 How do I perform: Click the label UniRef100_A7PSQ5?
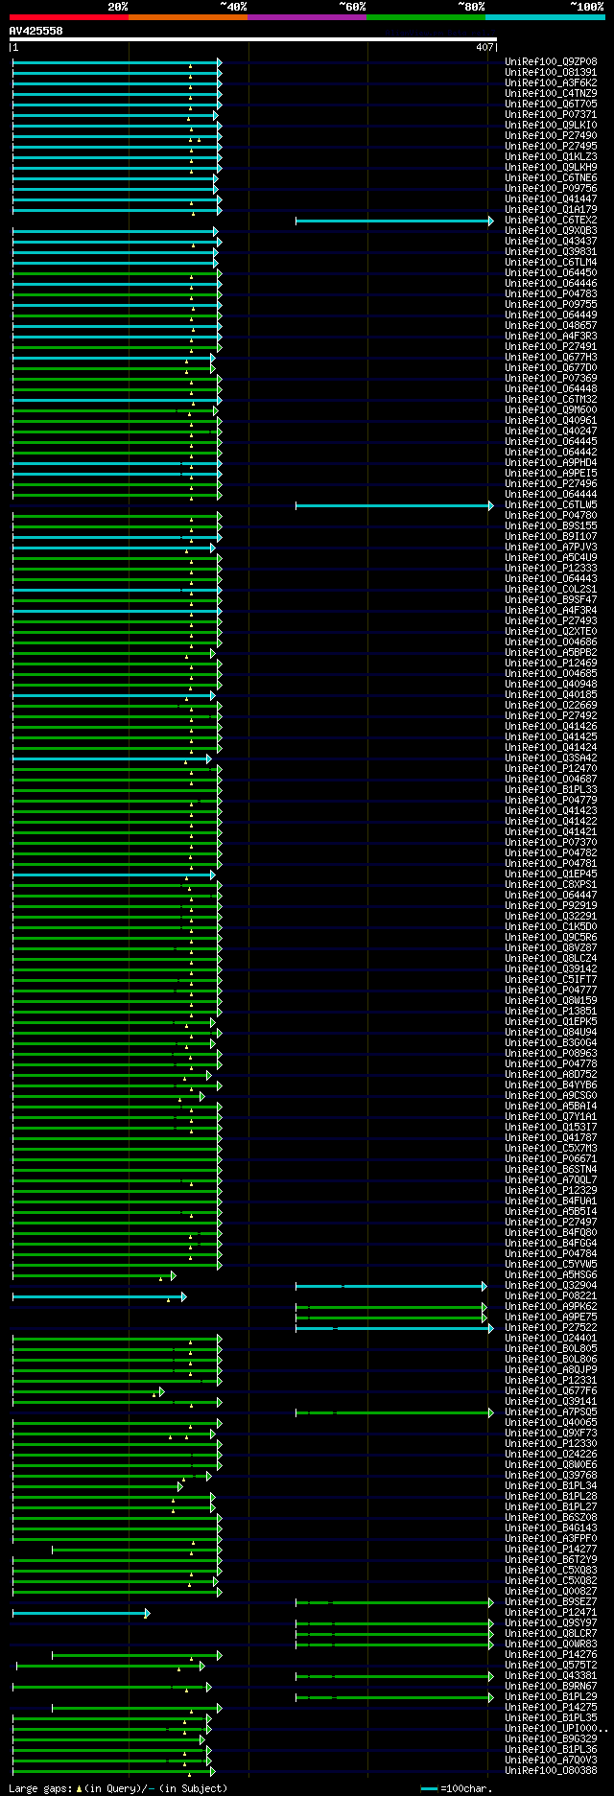[x=551, y=1412]
